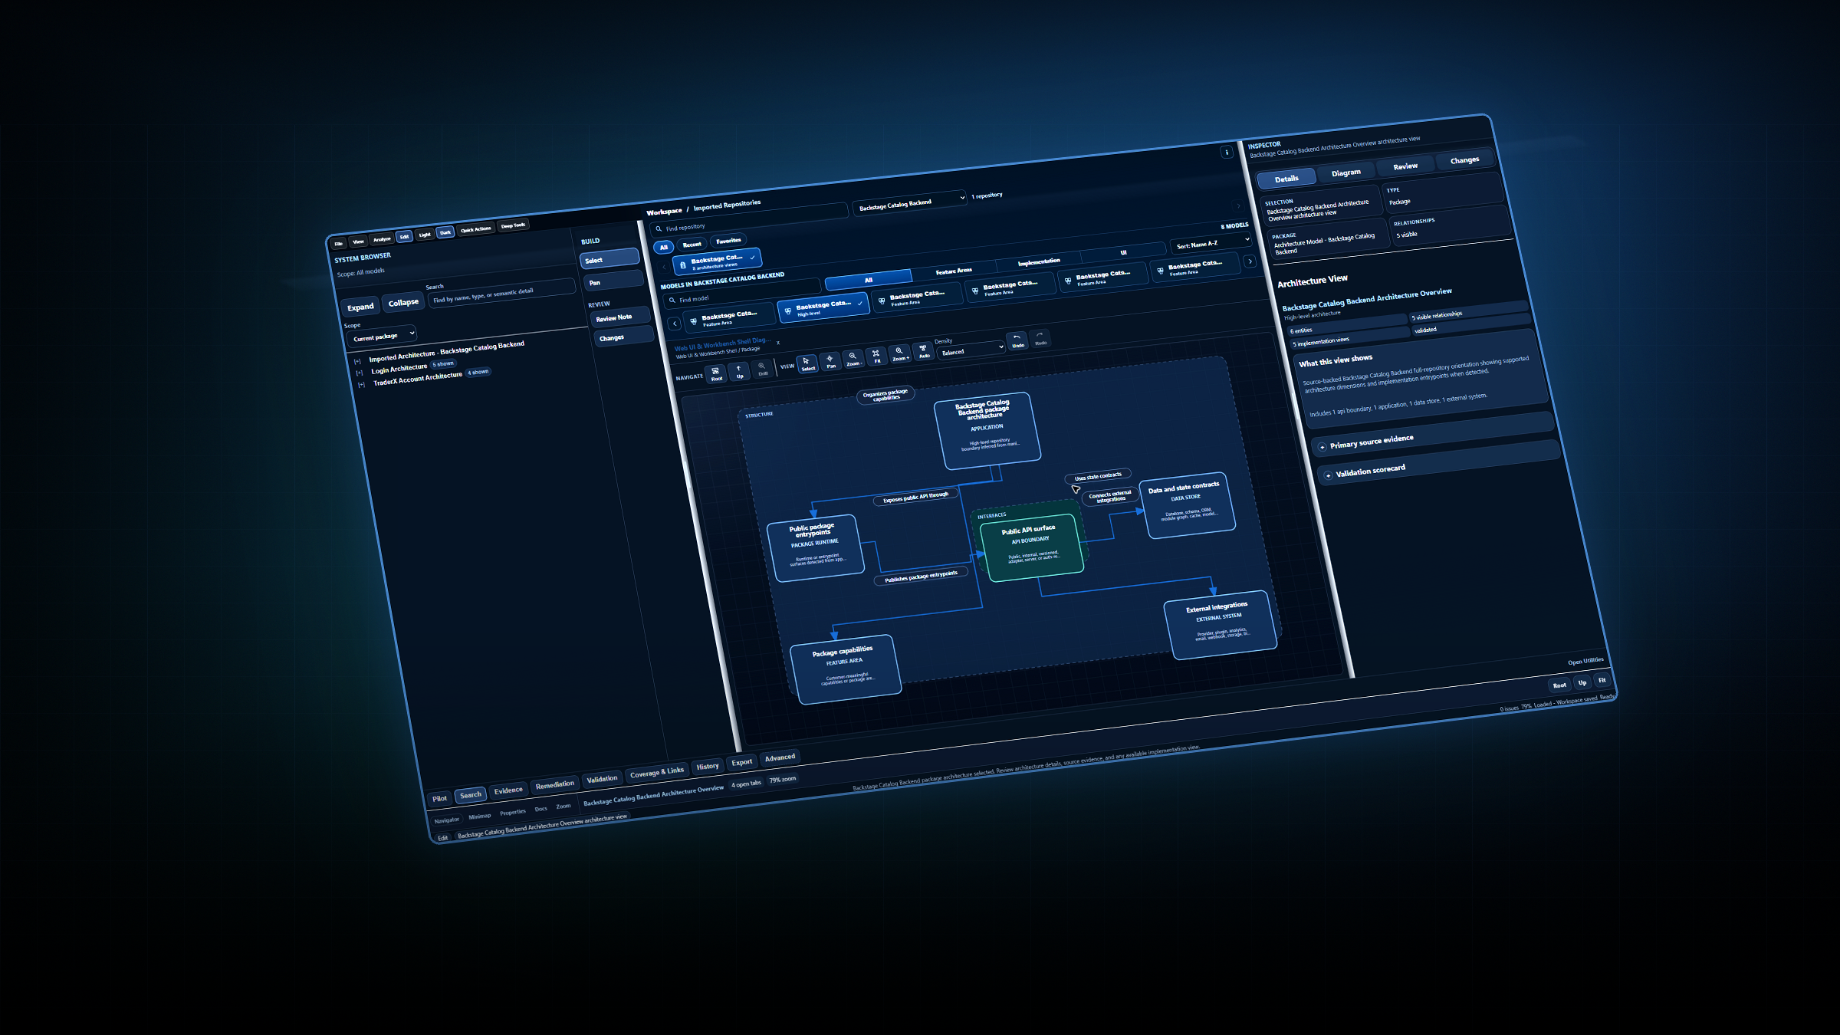Toggle the Edit mode pill in top menu
The image size is (1840, 1035).
click(x=404, y=237)
